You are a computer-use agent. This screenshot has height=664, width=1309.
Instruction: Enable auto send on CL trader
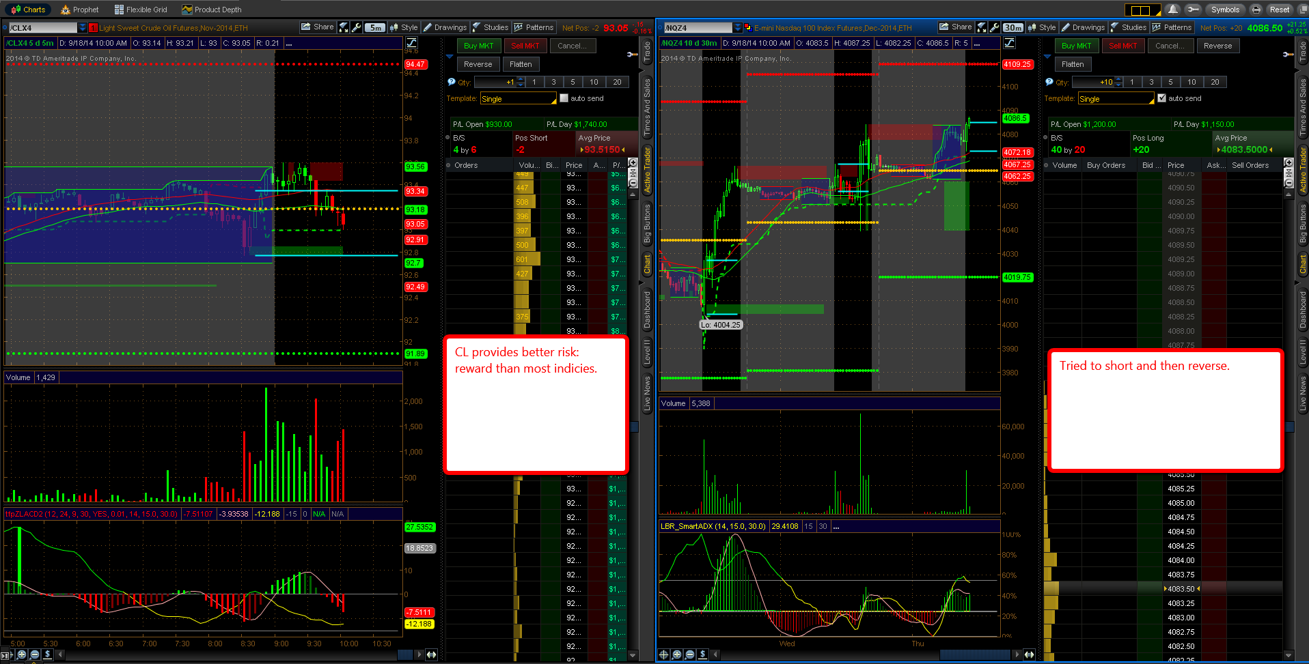coord(564,98)
